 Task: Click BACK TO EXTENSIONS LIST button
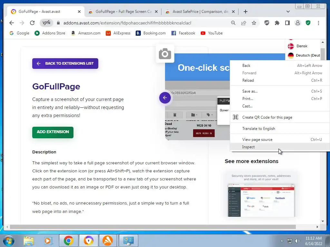click(x=65, y=63)
